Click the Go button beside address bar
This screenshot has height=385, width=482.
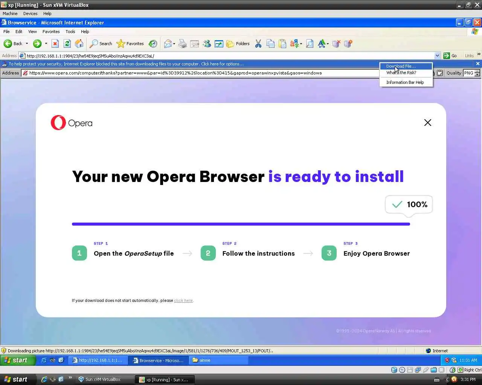pyautogui.click(x=450, y=56)
